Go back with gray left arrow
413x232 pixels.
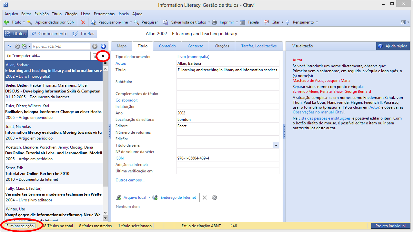[95, 46]
